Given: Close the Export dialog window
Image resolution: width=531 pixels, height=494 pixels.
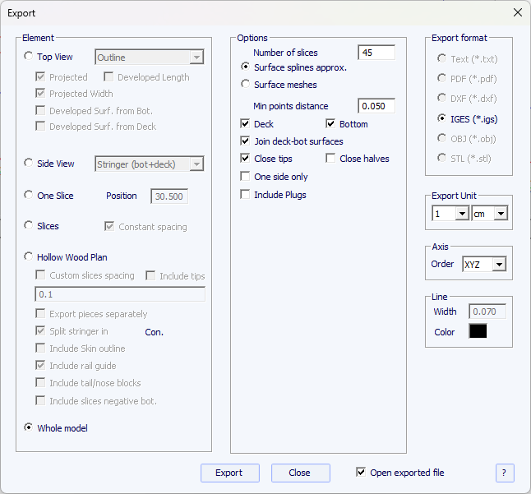Looking at the screenshot, I should [x=517, y=12].
